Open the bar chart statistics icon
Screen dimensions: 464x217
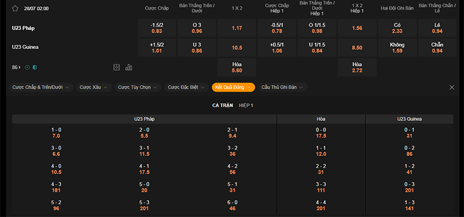129,67
